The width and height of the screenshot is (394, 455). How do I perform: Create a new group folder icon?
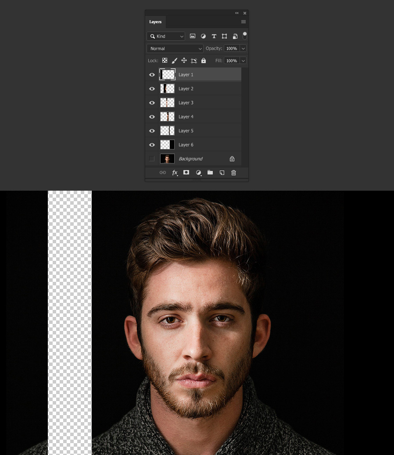coord(210,172)
